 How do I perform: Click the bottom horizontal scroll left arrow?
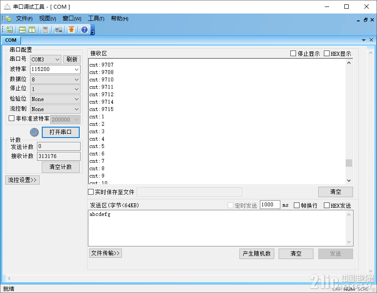tap(9, 278)
